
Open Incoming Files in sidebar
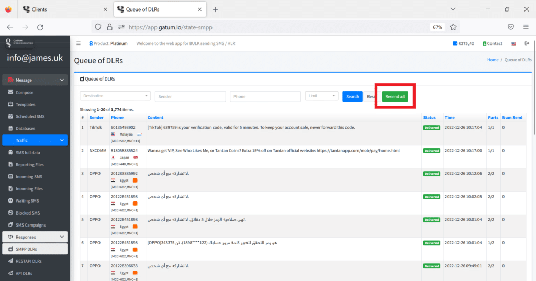coord(35,189)
